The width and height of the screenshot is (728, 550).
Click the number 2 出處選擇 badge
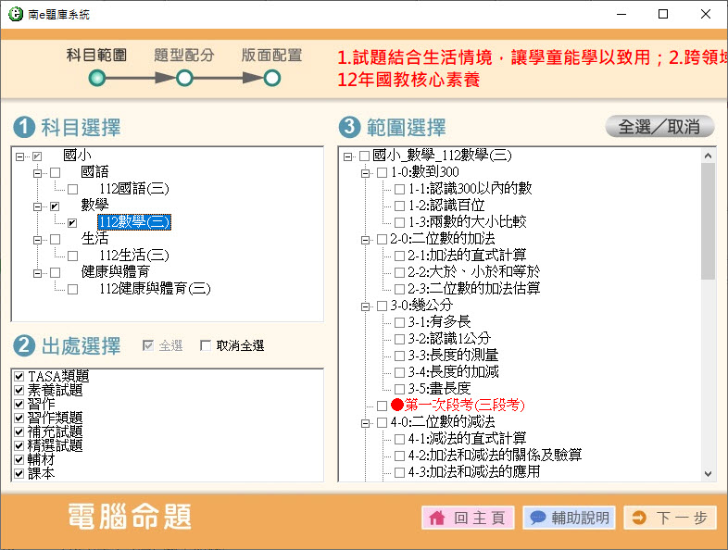pyautogui.click(x=24, y=346)
